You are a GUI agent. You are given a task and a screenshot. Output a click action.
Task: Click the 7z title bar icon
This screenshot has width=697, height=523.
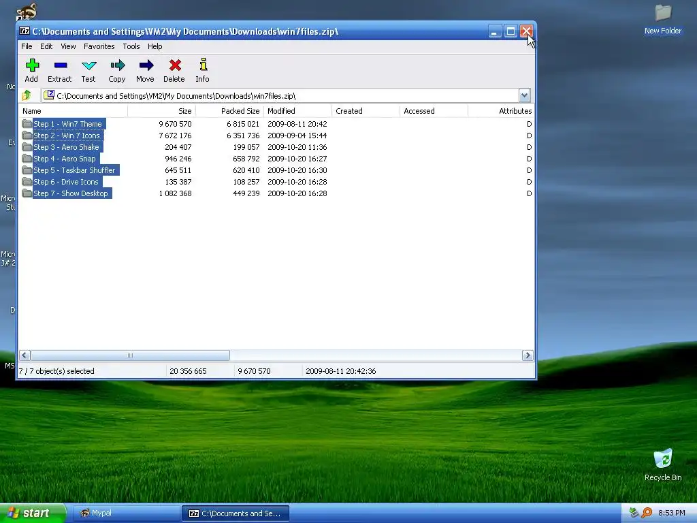point(25,31)
